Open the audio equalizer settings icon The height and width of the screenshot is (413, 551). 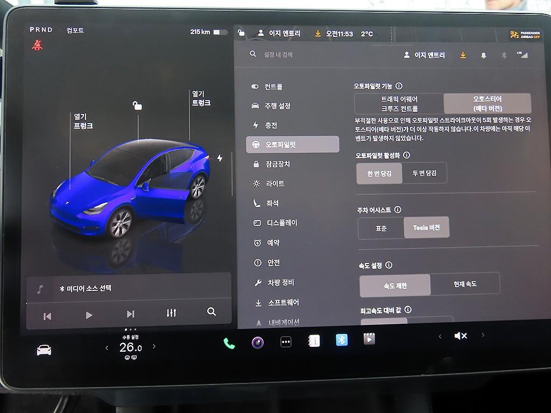coord(171,313)
